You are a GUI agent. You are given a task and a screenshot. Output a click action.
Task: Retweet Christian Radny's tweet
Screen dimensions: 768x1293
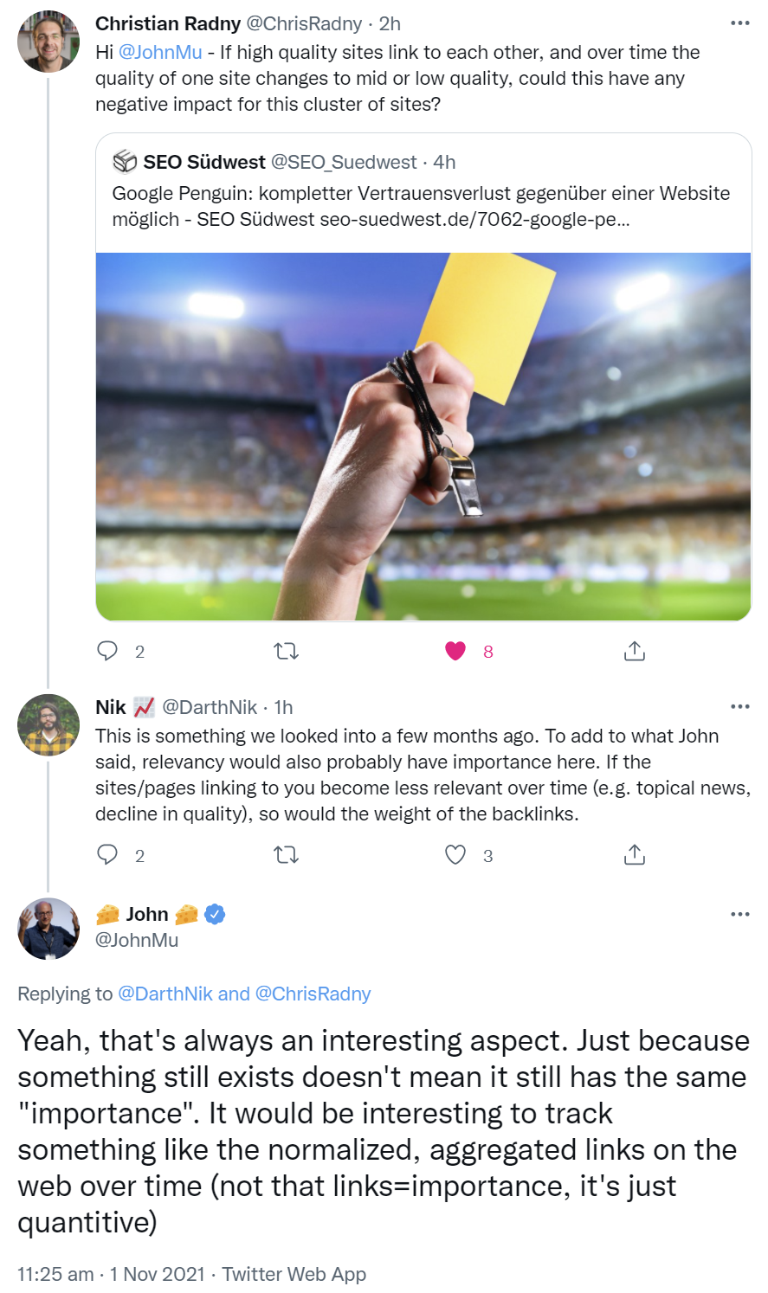point(286,651)
